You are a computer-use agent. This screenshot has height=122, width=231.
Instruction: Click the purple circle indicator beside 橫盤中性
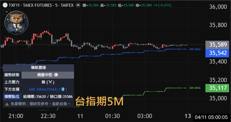(56, 75)
